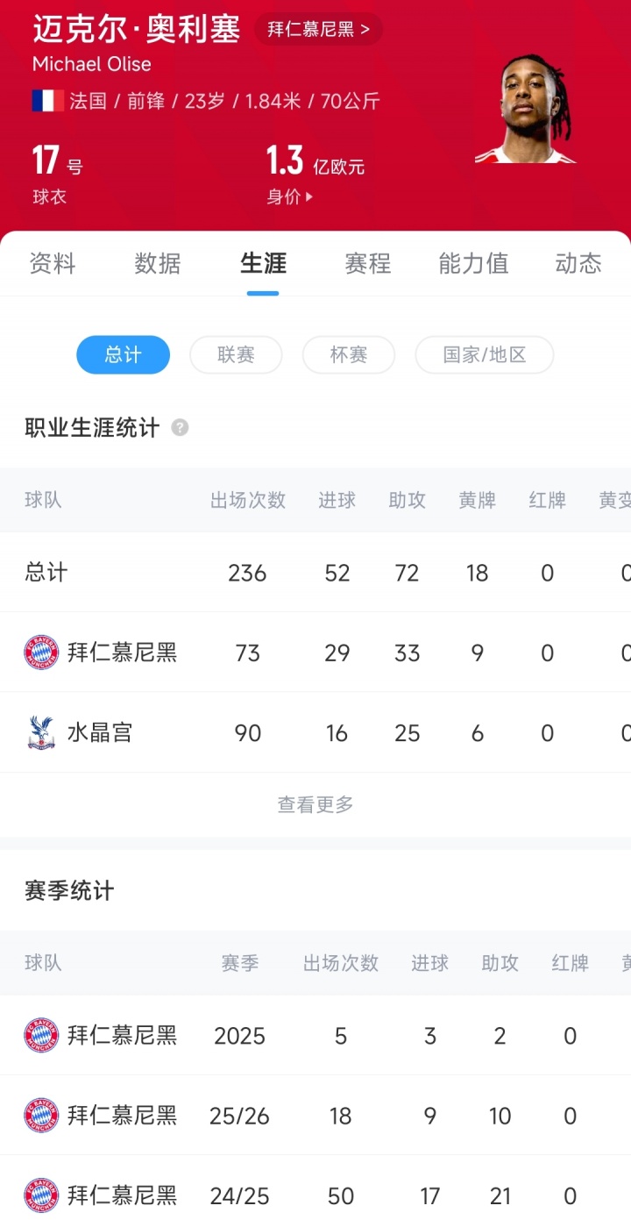This screenshot has height=1220, width=631.
Task: Expand the 身价 market value arrow
Action: pyautogui.click(x=308, y=197)
